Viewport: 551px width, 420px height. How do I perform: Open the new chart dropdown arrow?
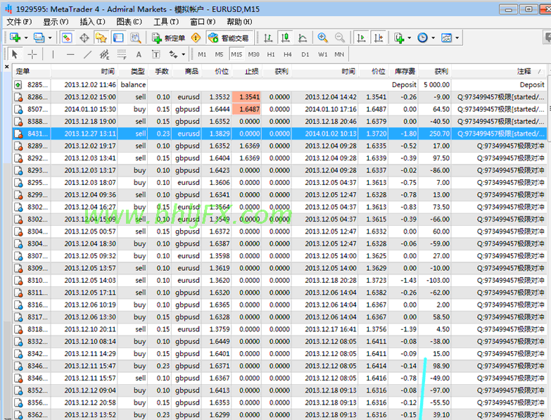tap(26, 37)
